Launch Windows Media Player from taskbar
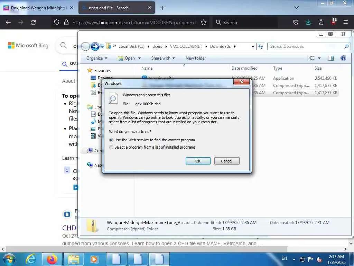Image resolution: width=354 pixels, height=266 pixels. pos(94,259)
